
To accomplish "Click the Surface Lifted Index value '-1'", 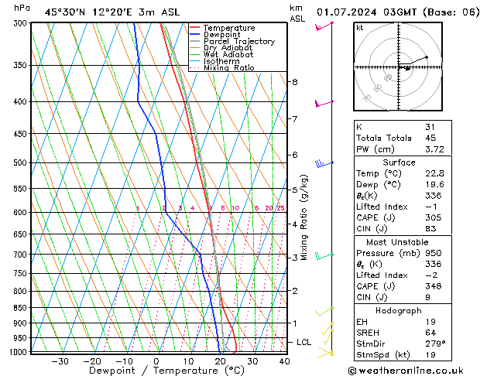I will point(431,207).
